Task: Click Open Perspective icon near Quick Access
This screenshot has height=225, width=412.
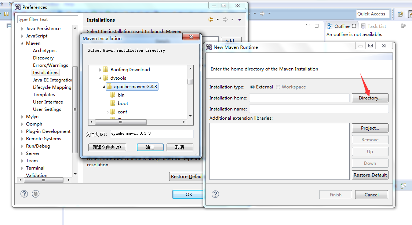Action: coord(400,14)
